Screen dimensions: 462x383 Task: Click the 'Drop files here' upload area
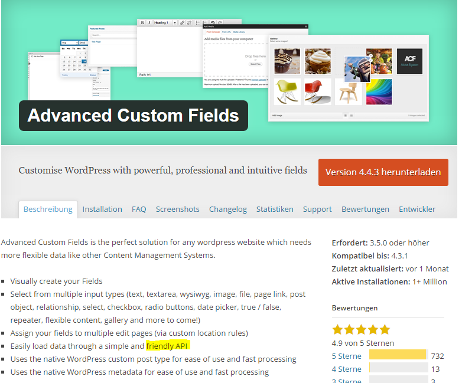pyautogui.click(x=236, y=60)
